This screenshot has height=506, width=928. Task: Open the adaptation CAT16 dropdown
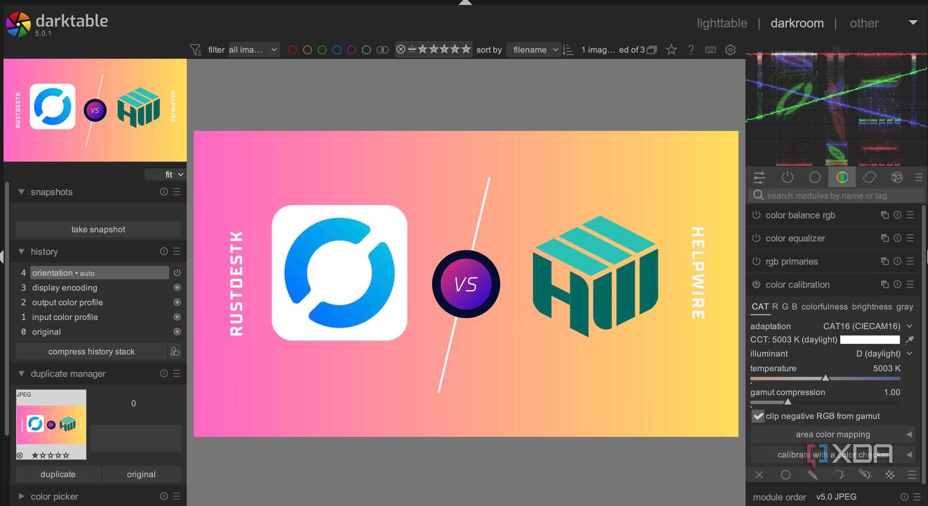pyautogui.click(x=867, y=326)
